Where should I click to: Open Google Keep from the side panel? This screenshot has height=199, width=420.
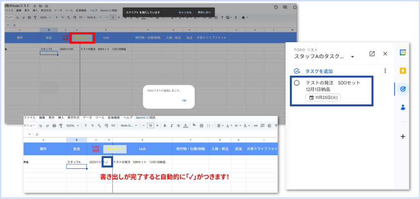[402, 70]
